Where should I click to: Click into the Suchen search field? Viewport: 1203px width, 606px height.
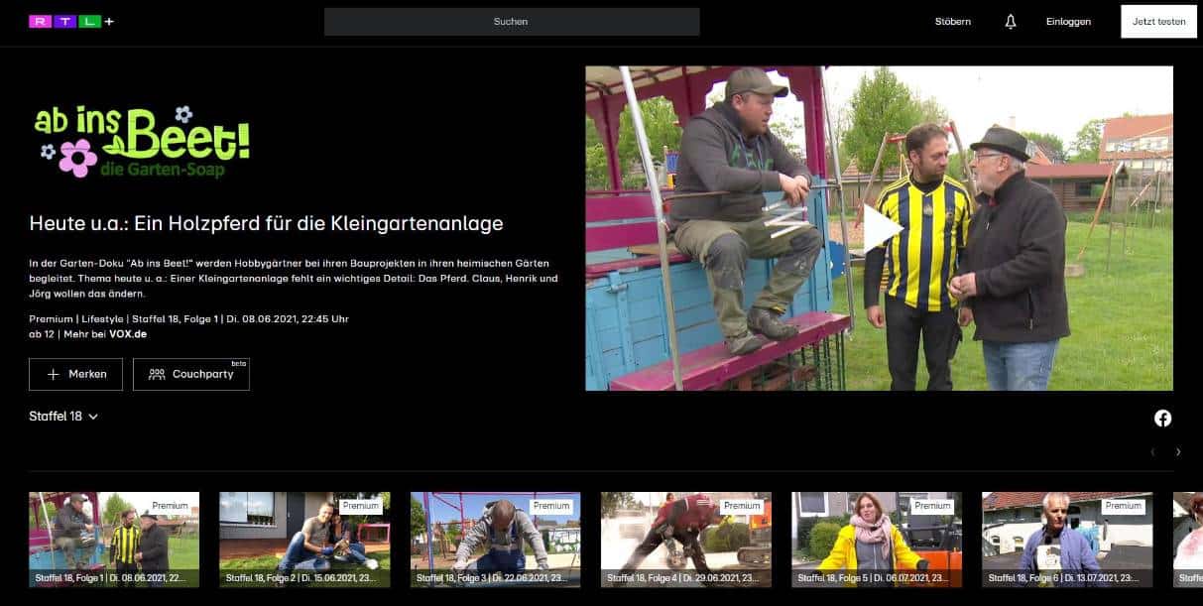pos(512,22)
